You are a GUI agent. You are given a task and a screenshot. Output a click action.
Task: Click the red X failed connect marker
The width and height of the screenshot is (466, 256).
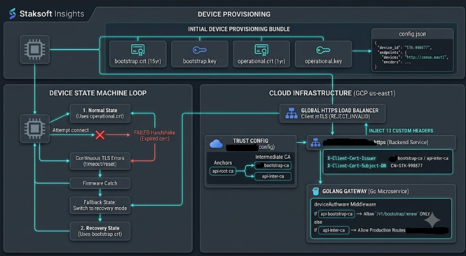tap(100, 135)
